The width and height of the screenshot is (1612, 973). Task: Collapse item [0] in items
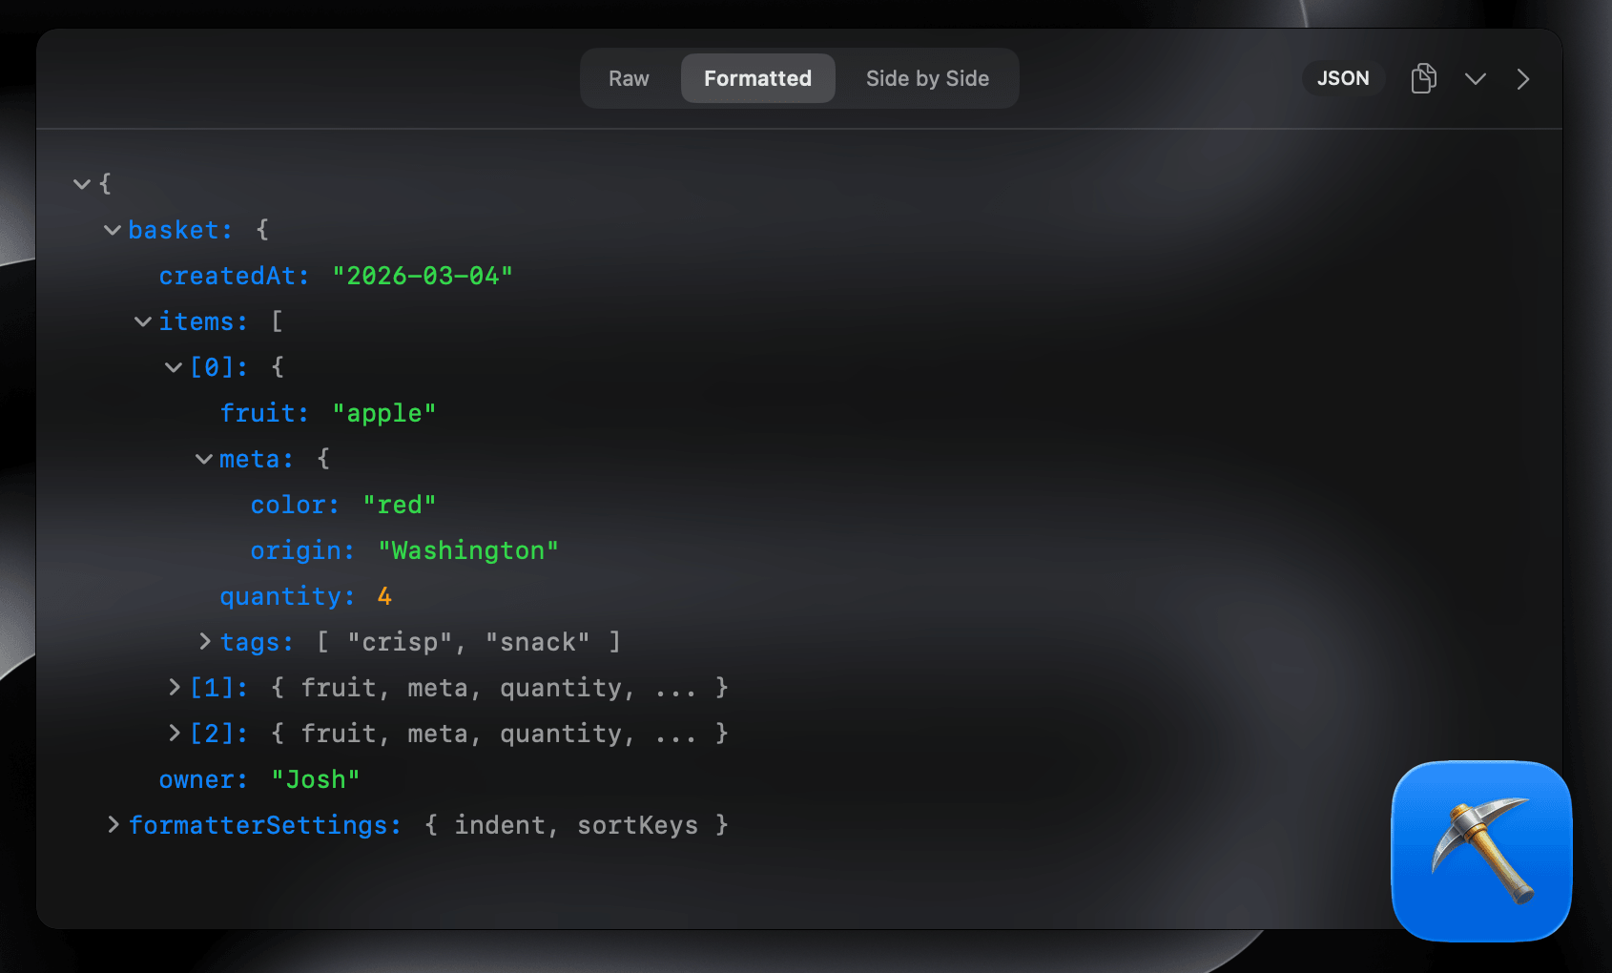click(173, 366)
